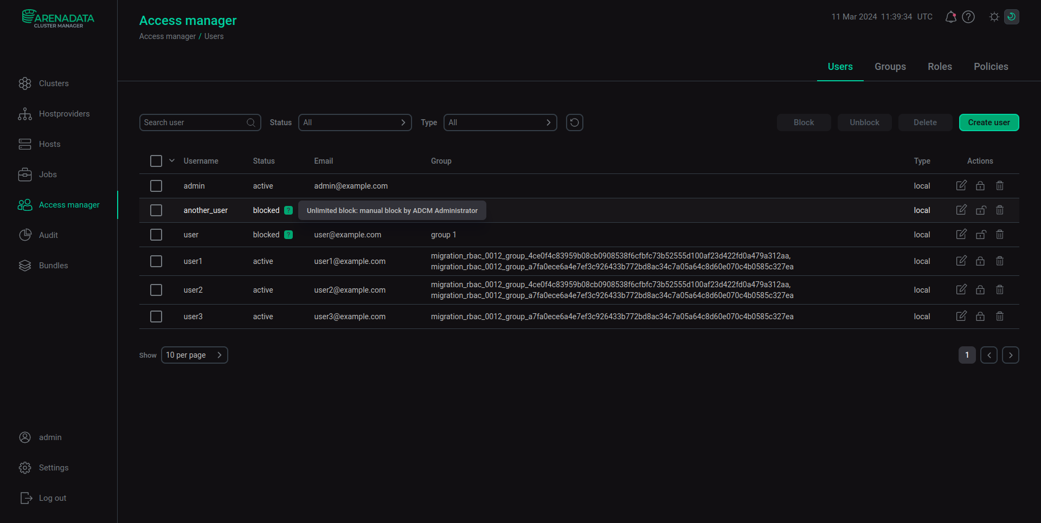Switch to the Groups tab

coord(890,67)
